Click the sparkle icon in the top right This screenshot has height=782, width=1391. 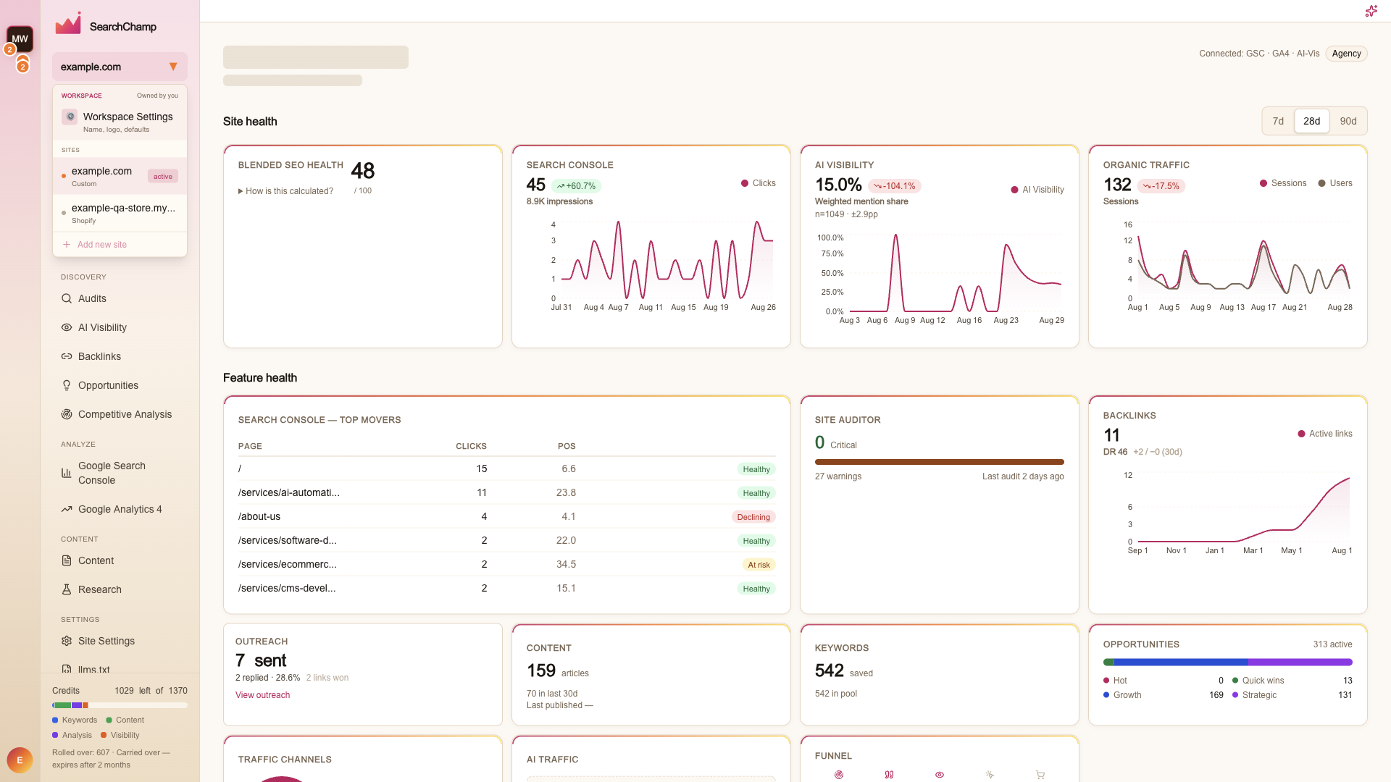tap(1371, 11)
